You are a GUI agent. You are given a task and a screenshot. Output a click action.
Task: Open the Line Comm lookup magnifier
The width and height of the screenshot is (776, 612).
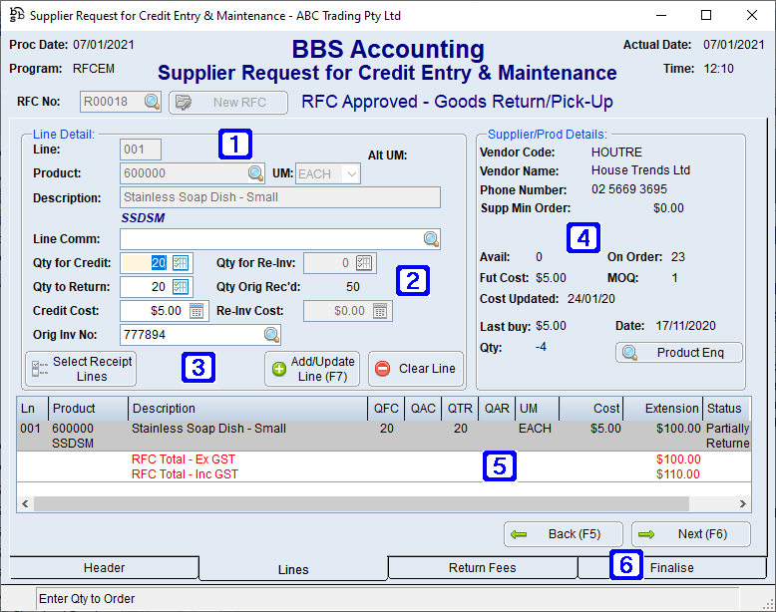pyautogui.click(x=432, y=239)
